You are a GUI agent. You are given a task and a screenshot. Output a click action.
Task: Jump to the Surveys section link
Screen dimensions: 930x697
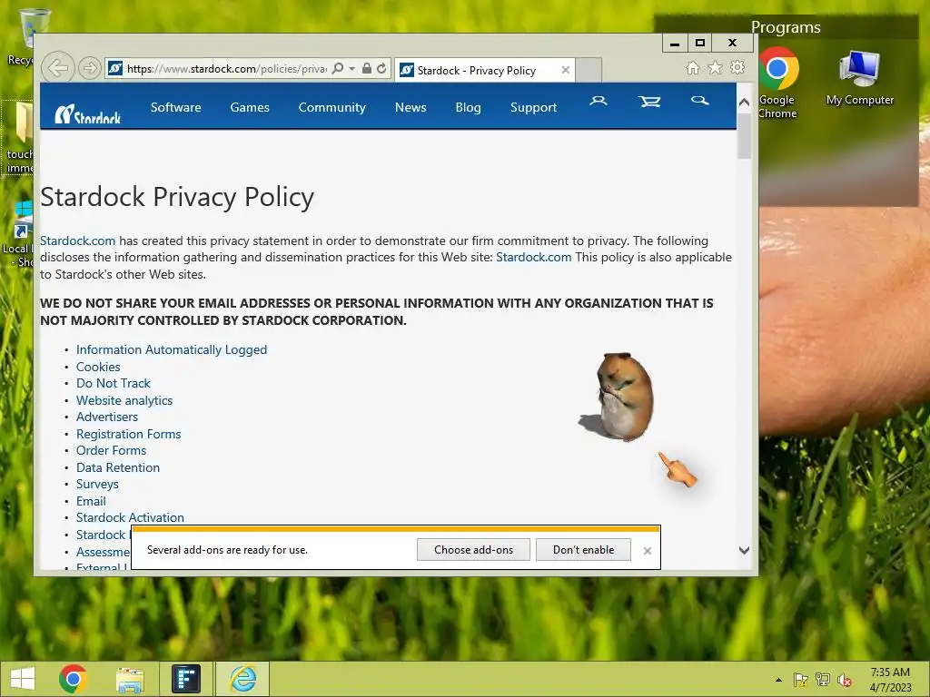(97, 485)
